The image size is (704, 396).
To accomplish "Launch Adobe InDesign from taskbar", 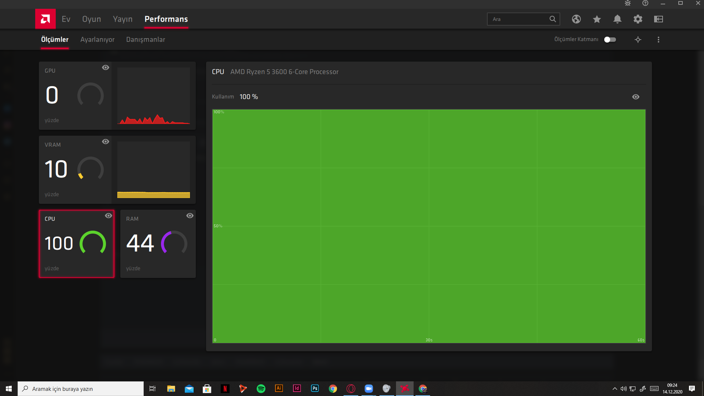I will pyautogui.click(x=297, y=389).
